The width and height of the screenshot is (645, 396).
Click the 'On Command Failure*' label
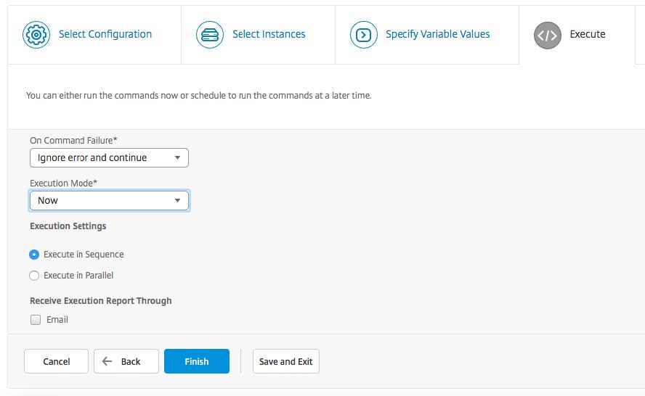[73, 141]
